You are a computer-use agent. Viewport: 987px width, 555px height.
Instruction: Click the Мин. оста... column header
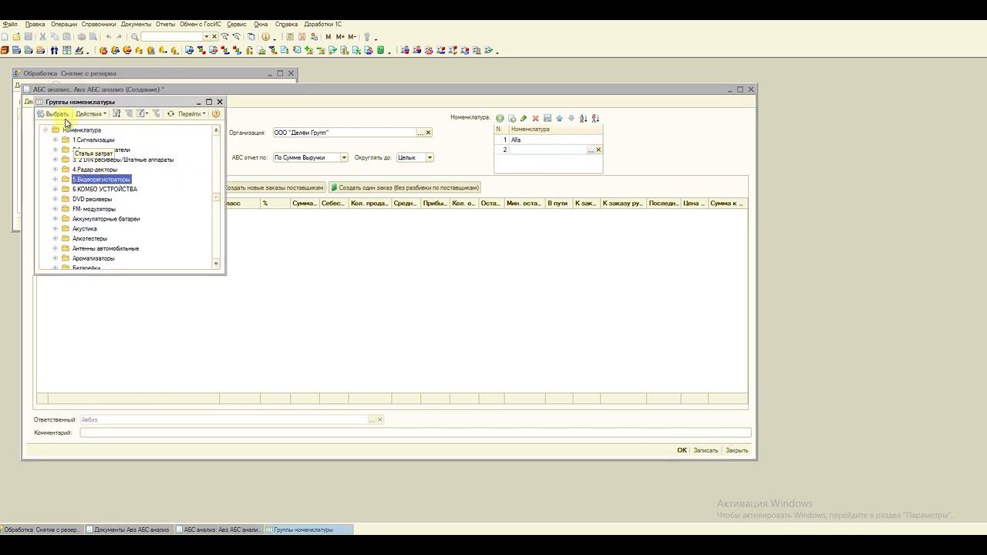point(524,203)
